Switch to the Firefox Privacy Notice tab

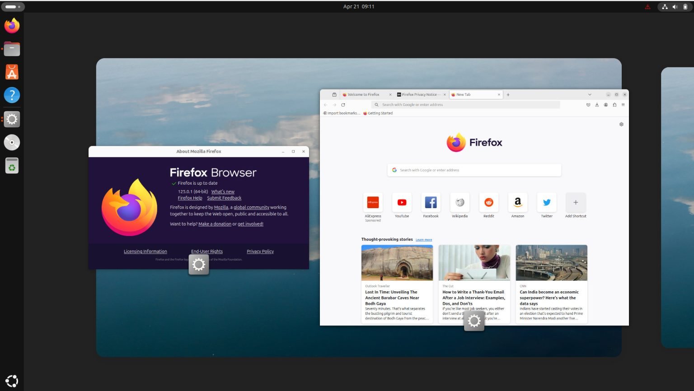(419, 94)
